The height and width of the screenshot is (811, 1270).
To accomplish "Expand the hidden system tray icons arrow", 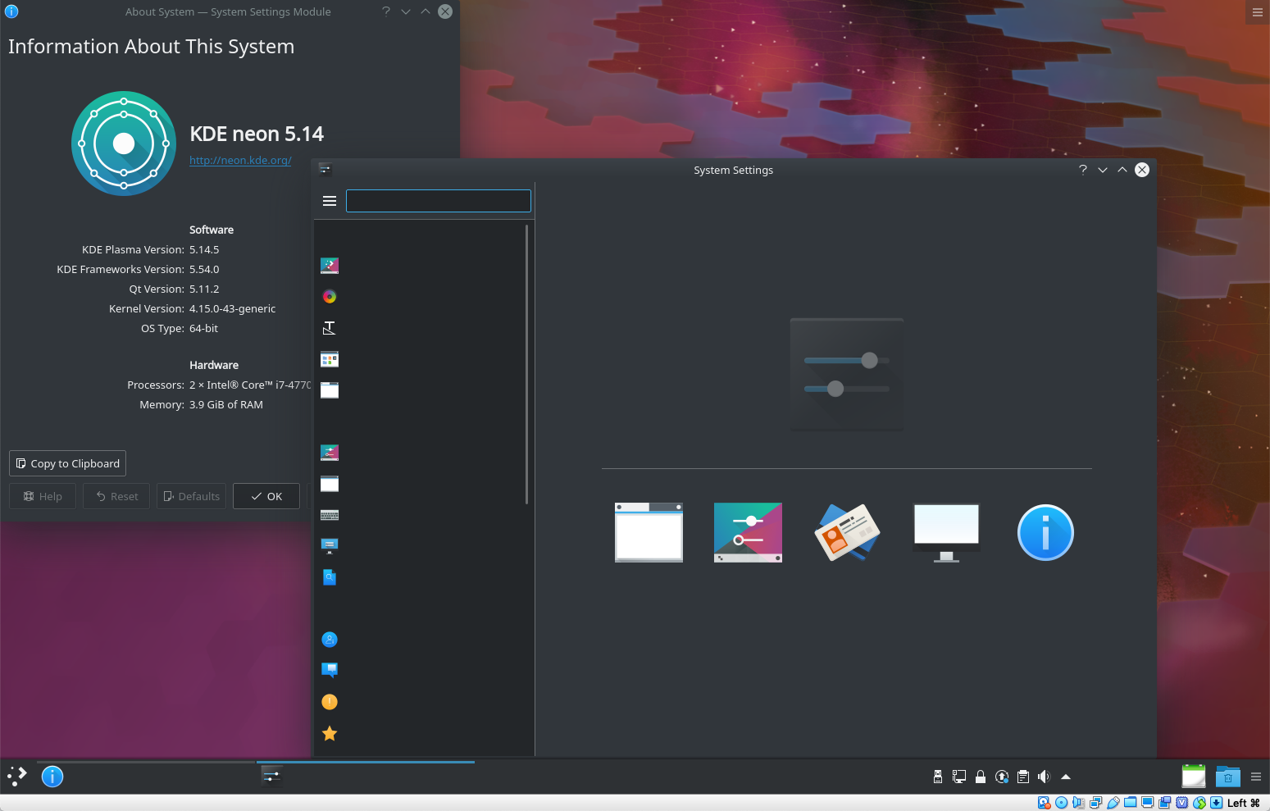I will coord(1066,777).
